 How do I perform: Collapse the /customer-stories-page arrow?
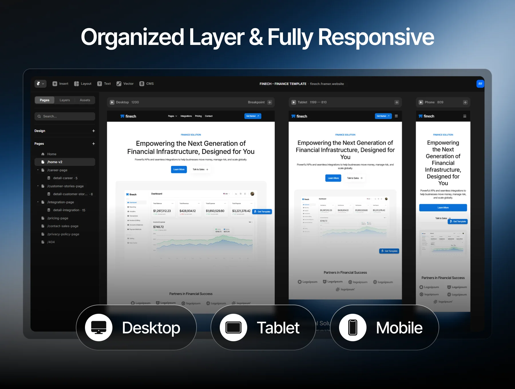[38, 186]
